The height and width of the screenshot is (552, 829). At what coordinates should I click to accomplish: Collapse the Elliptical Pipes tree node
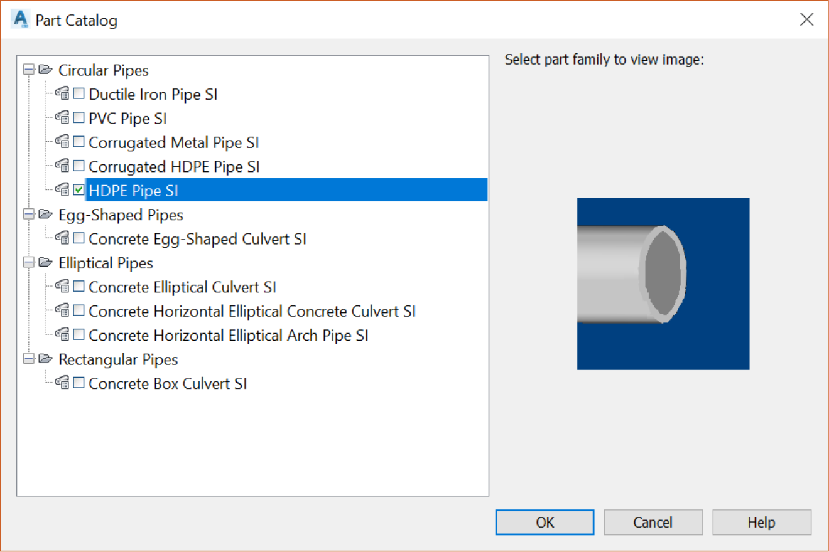click(x=28, y=263)
